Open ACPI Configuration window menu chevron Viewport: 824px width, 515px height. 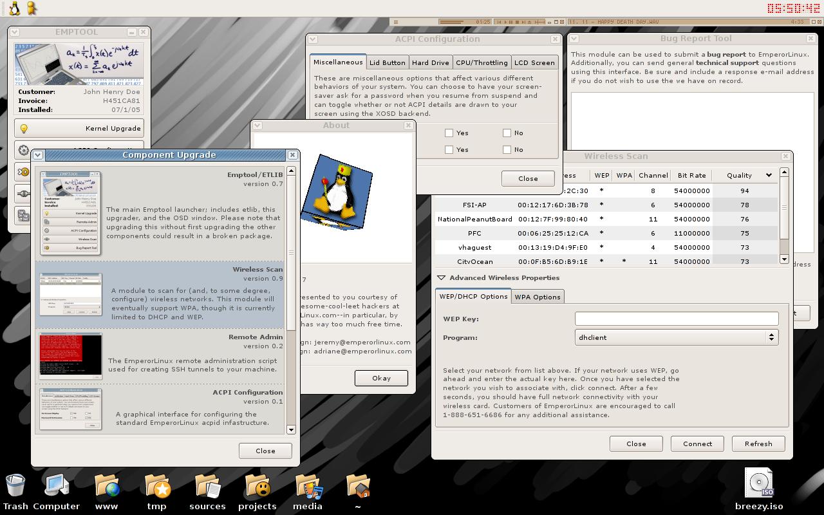tap(312, 39)
